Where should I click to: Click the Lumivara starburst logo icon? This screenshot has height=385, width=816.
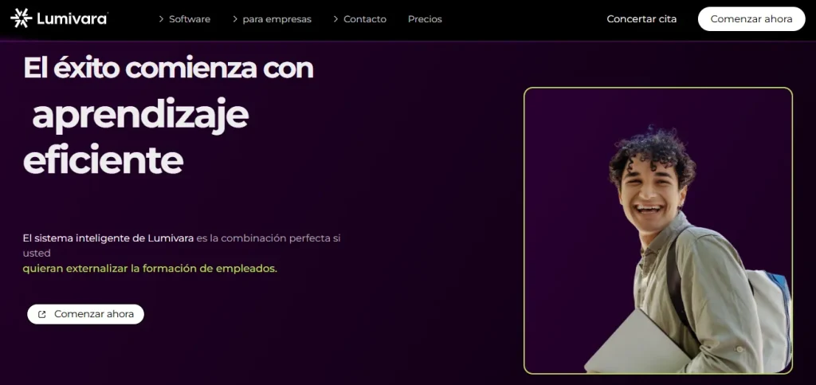coord(22,18)
